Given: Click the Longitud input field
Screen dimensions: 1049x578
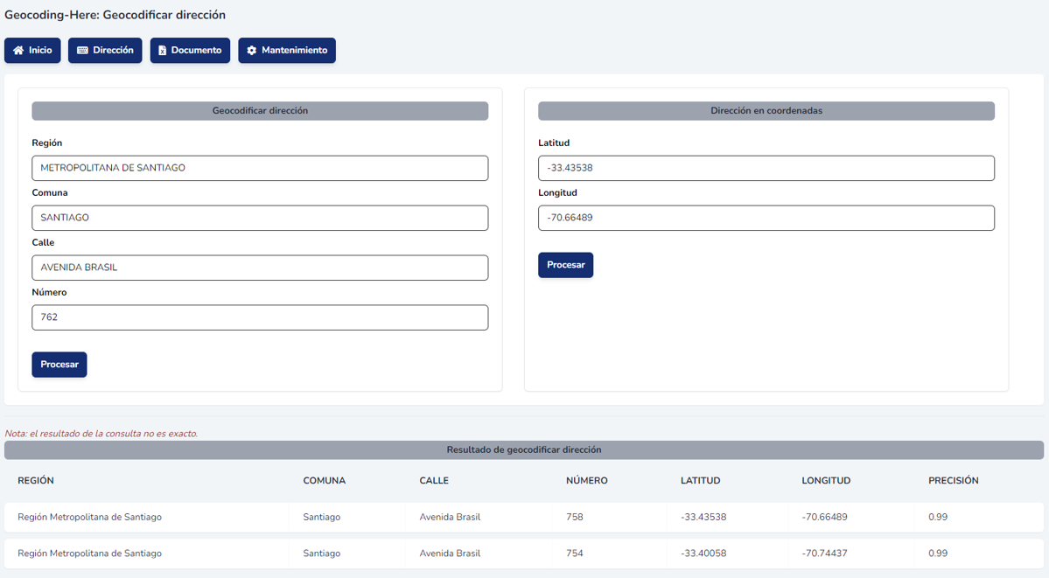Looking at the screenshot, I should (766, 218).
